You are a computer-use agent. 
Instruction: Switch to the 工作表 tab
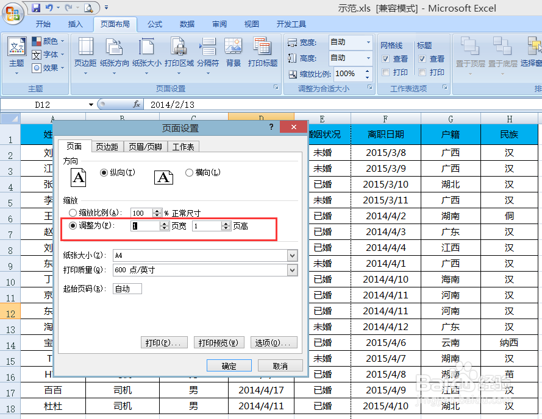pyautogui.click(x=183, y=146)
